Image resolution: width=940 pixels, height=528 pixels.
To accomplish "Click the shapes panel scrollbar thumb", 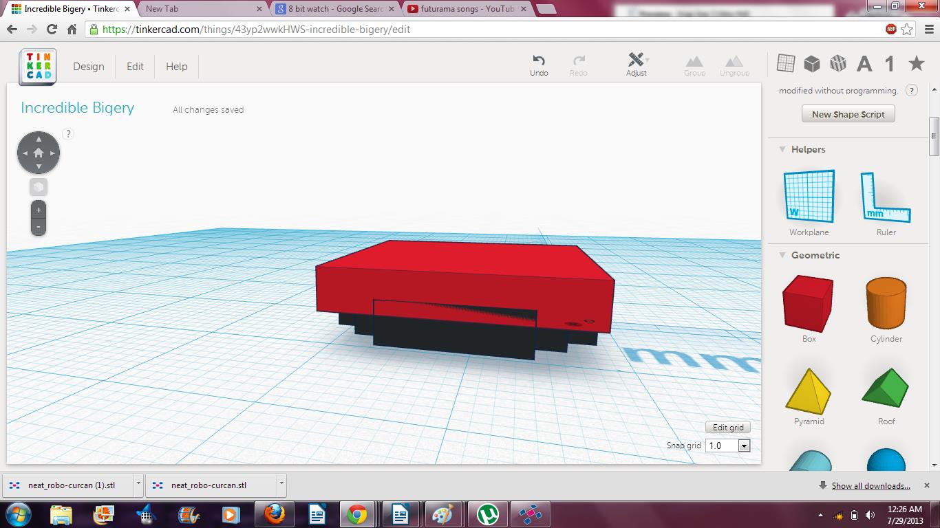I will [x=934, y=136].
